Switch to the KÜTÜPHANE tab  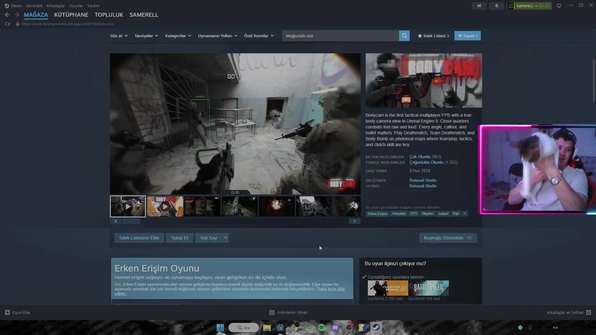click(x=71, y=15)
